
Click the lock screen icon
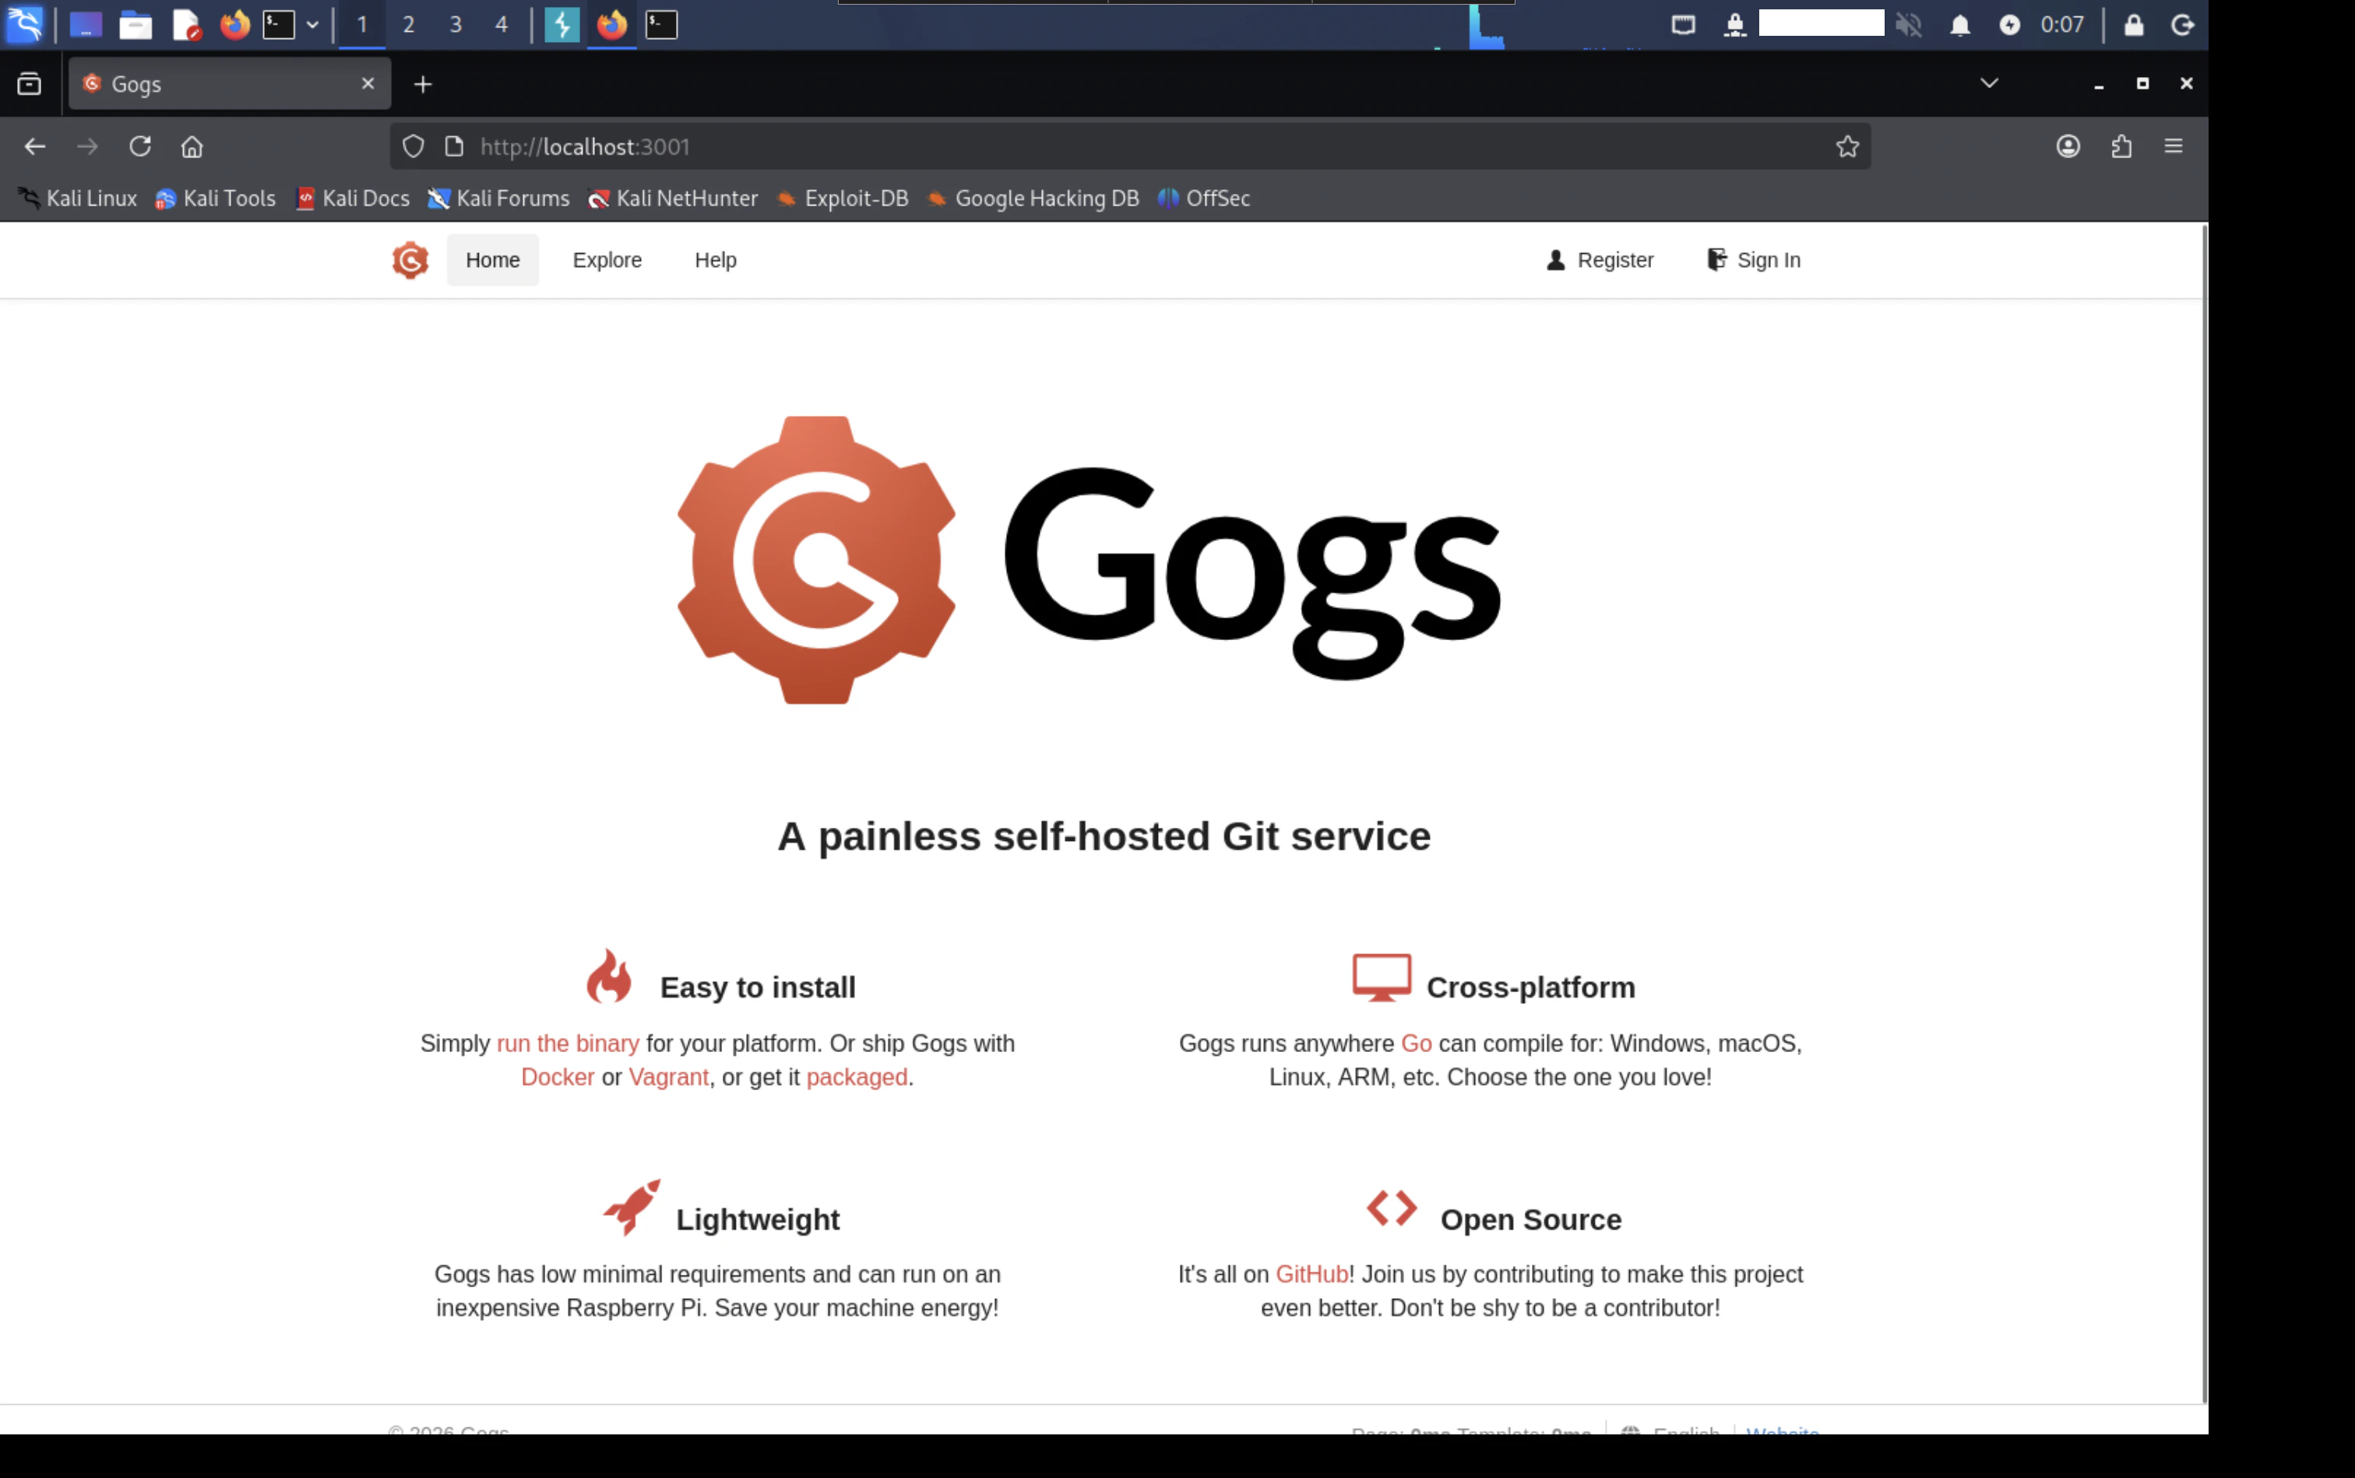pos(2133,24)
